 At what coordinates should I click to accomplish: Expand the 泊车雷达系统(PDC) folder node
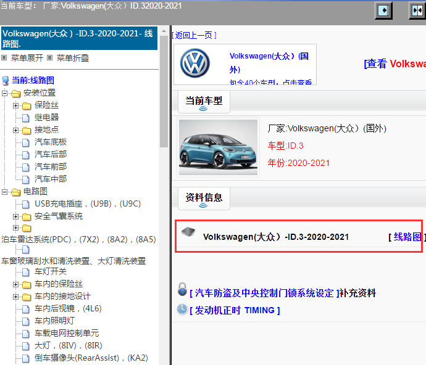tap(16, 228)
